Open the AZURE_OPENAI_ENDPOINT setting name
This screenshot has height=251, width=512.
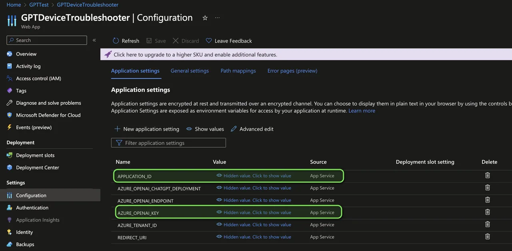point(146,201)
